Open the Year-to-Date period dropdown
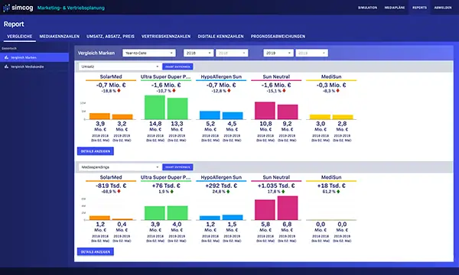The height and width of the screenshot is (275, 459). tap(149, 53)
